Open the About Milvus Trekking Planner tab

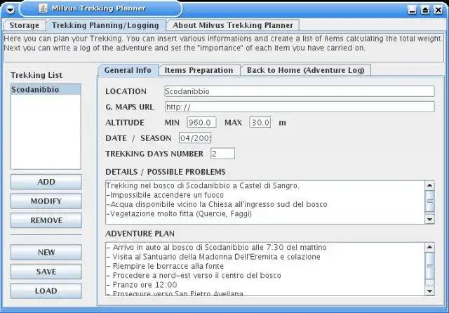[x=233, y=25]
